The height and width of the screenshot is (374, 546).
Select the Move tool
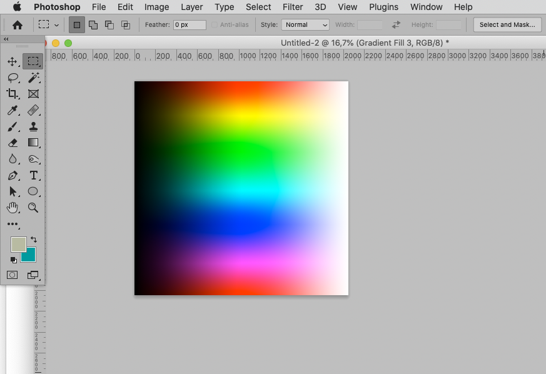click(13, 62)
